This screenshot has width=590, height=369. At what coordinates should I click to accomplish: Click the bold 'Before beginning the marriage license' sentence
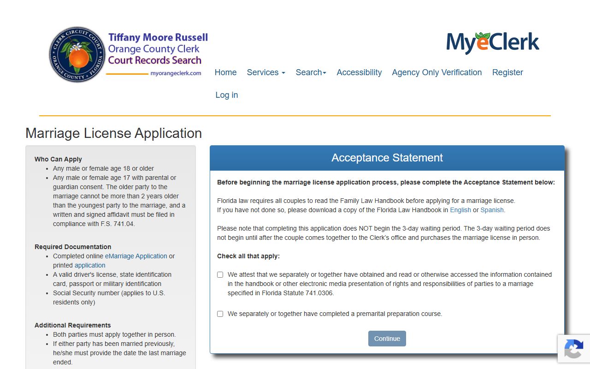[386, 182]
